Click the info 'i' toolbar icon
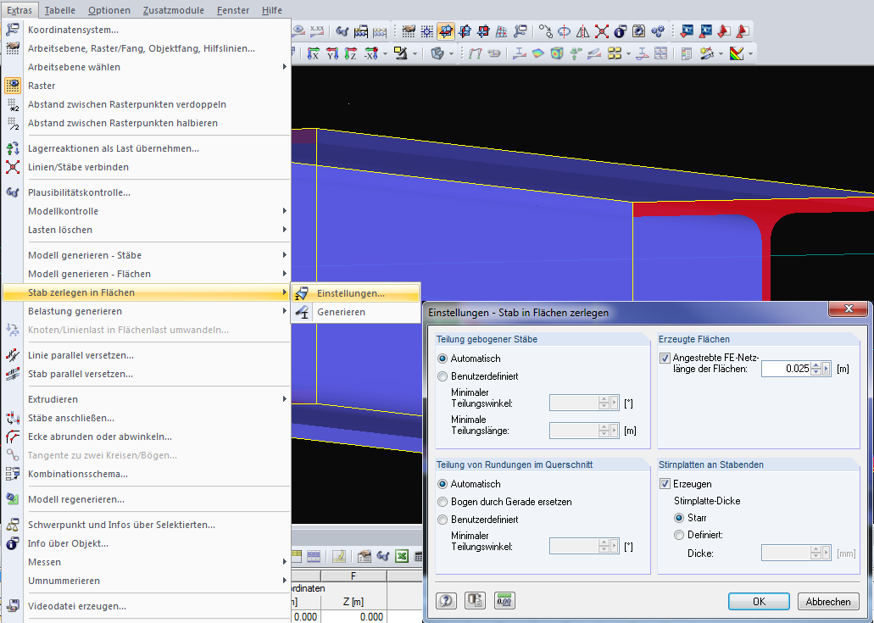 click(621, 31)
